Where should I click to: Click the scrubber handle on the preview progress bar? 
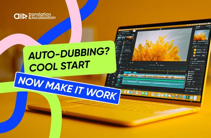[x=157, y=63]
